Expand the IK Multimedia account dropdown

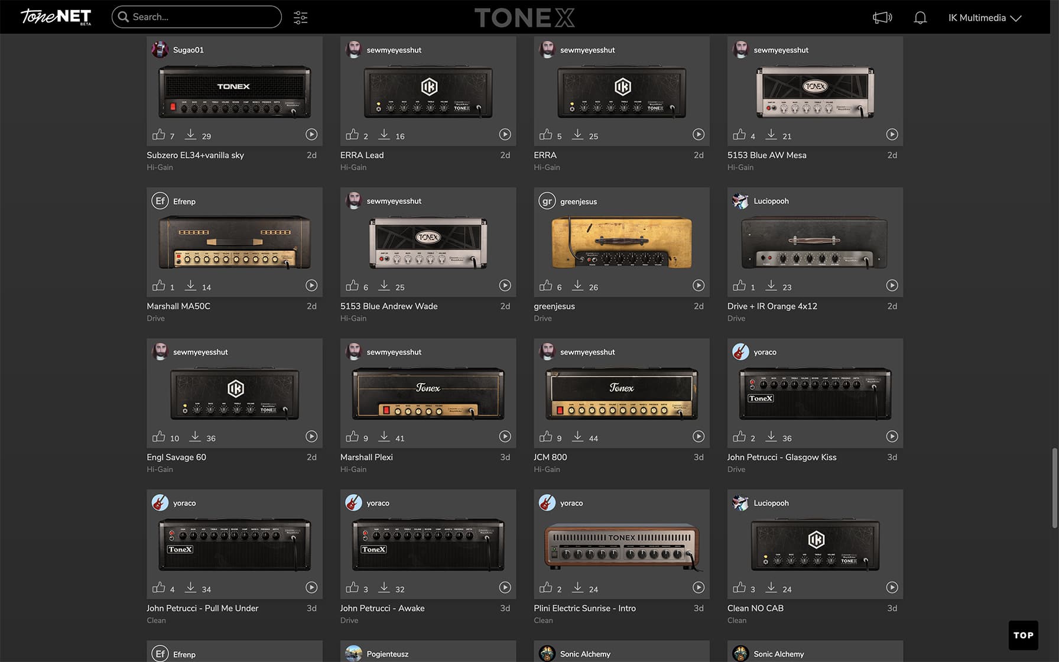[x=985, y=18]
